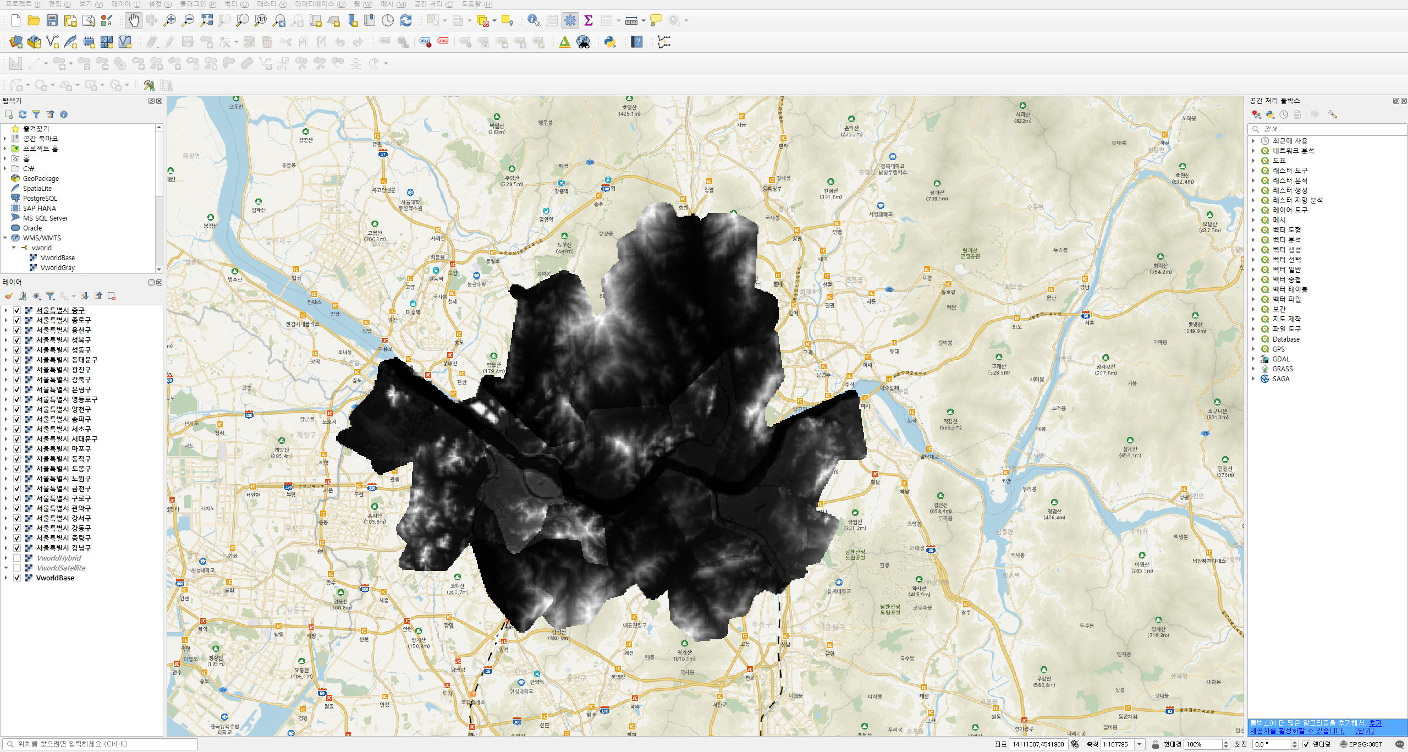The height and width of the screenshot is (752, 1408).
Task: Click the EPSG:3857 CRS button
Action: pos(1361,744)
